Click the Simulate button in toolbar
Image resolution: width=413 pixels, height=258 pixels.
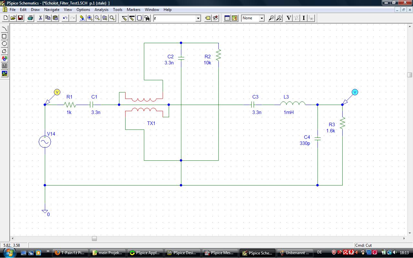[235, 18]
